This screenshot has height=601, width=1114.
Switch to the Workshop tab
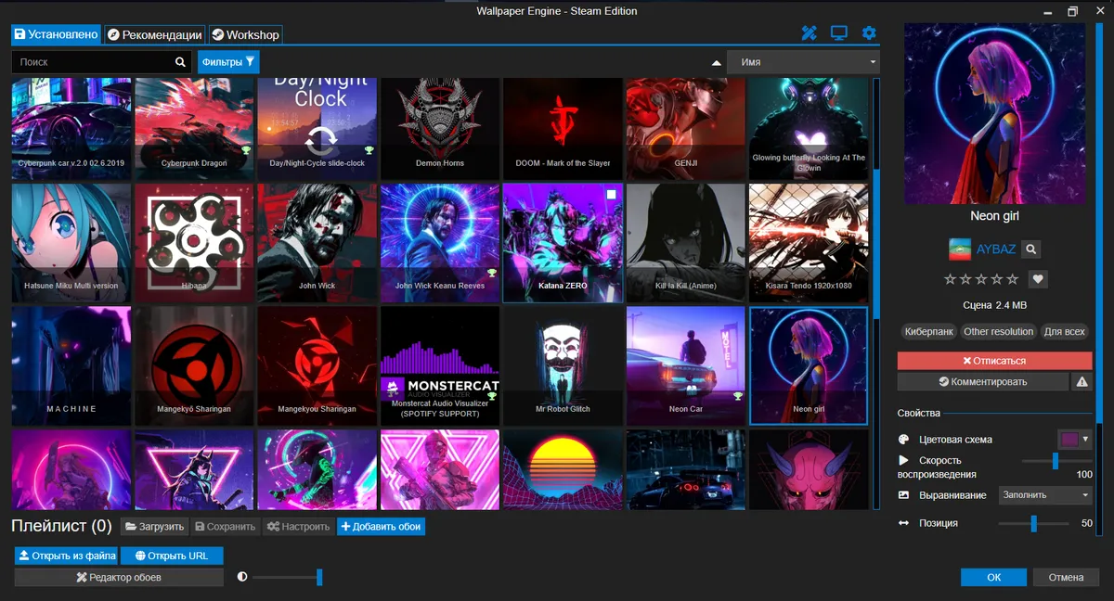pyautogui.click(x=245, y=34)
